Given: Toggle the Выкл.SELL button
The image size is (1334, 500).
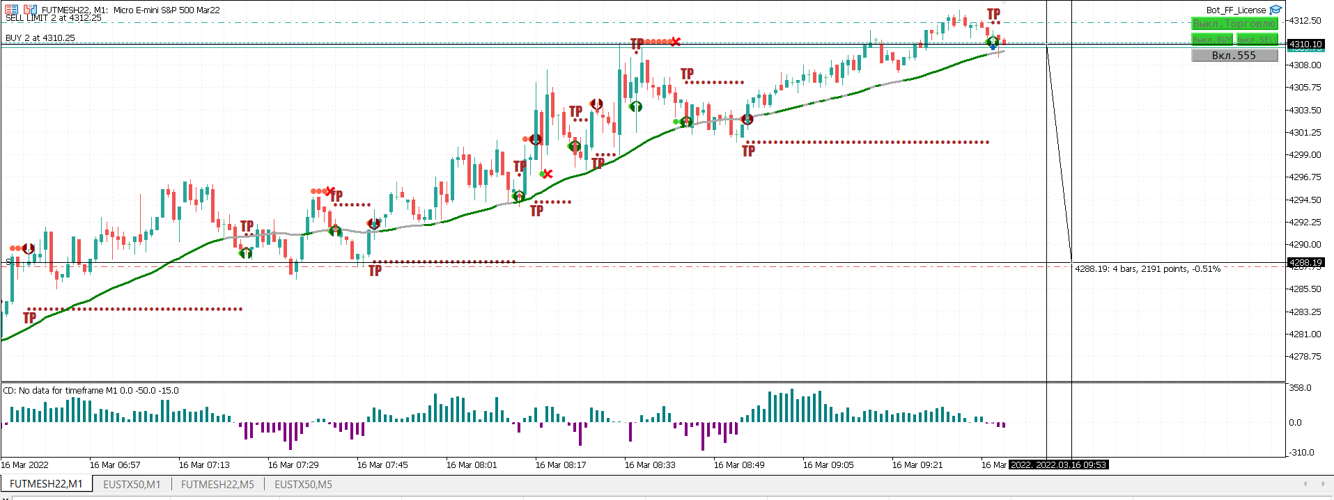Looking at the screenshot, I should click(1257, 40).
